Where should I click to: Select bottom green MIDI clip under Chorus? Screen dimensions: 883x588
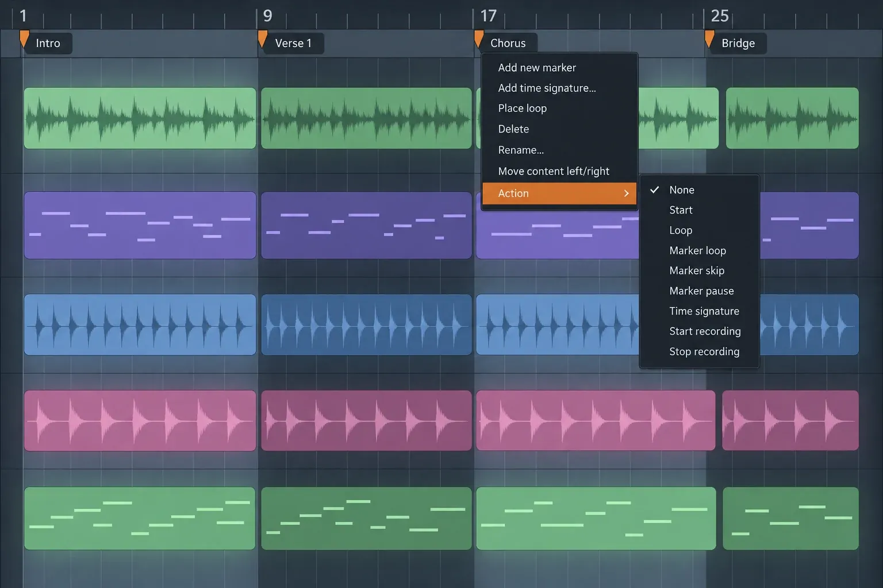point(596,519)
